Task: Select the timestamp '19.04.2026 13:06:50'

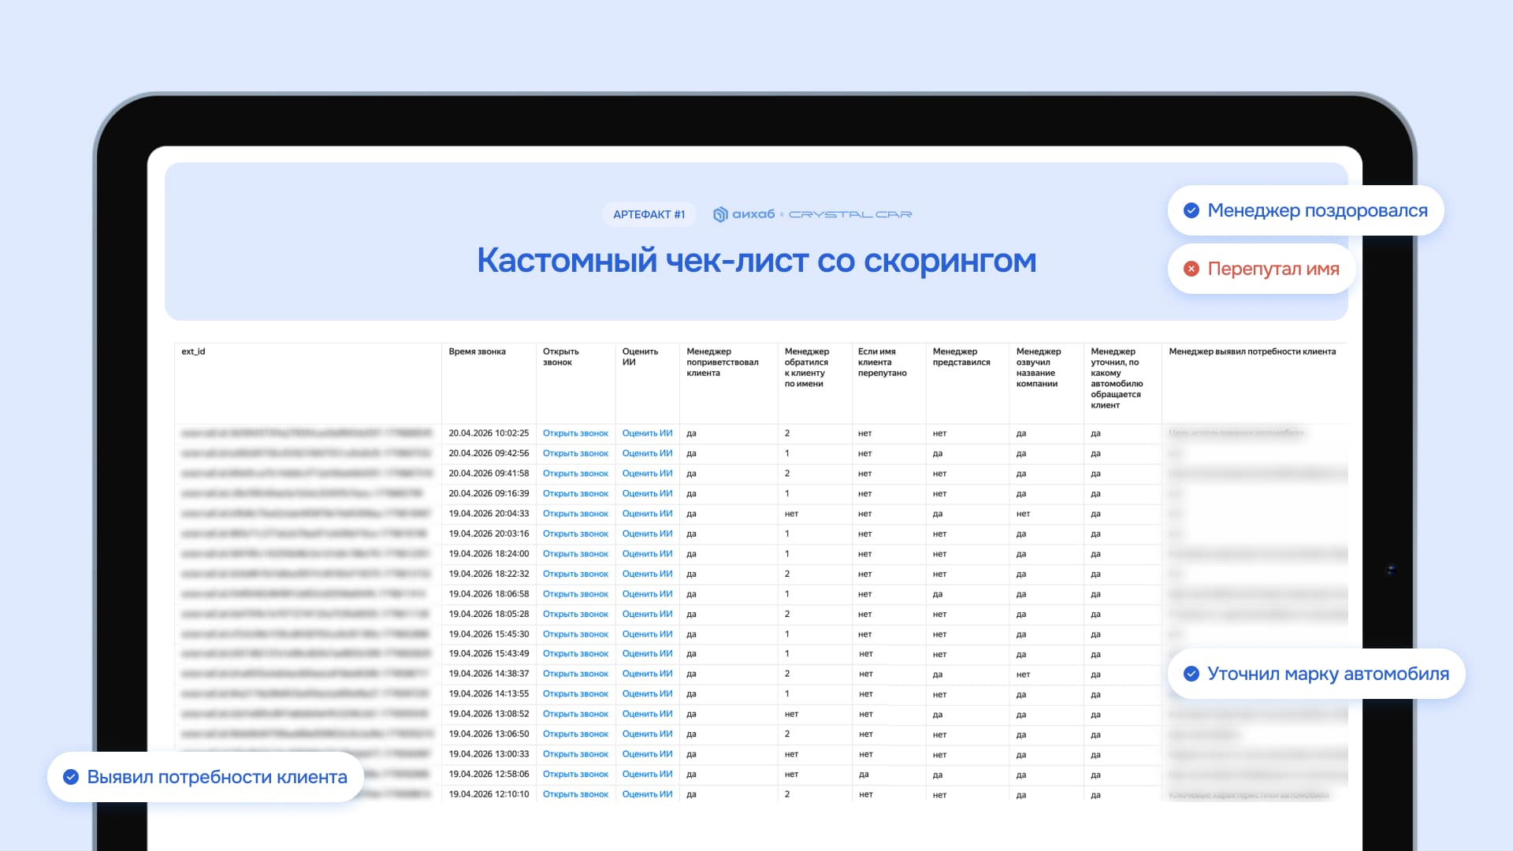Action: [x=489, y=734]
